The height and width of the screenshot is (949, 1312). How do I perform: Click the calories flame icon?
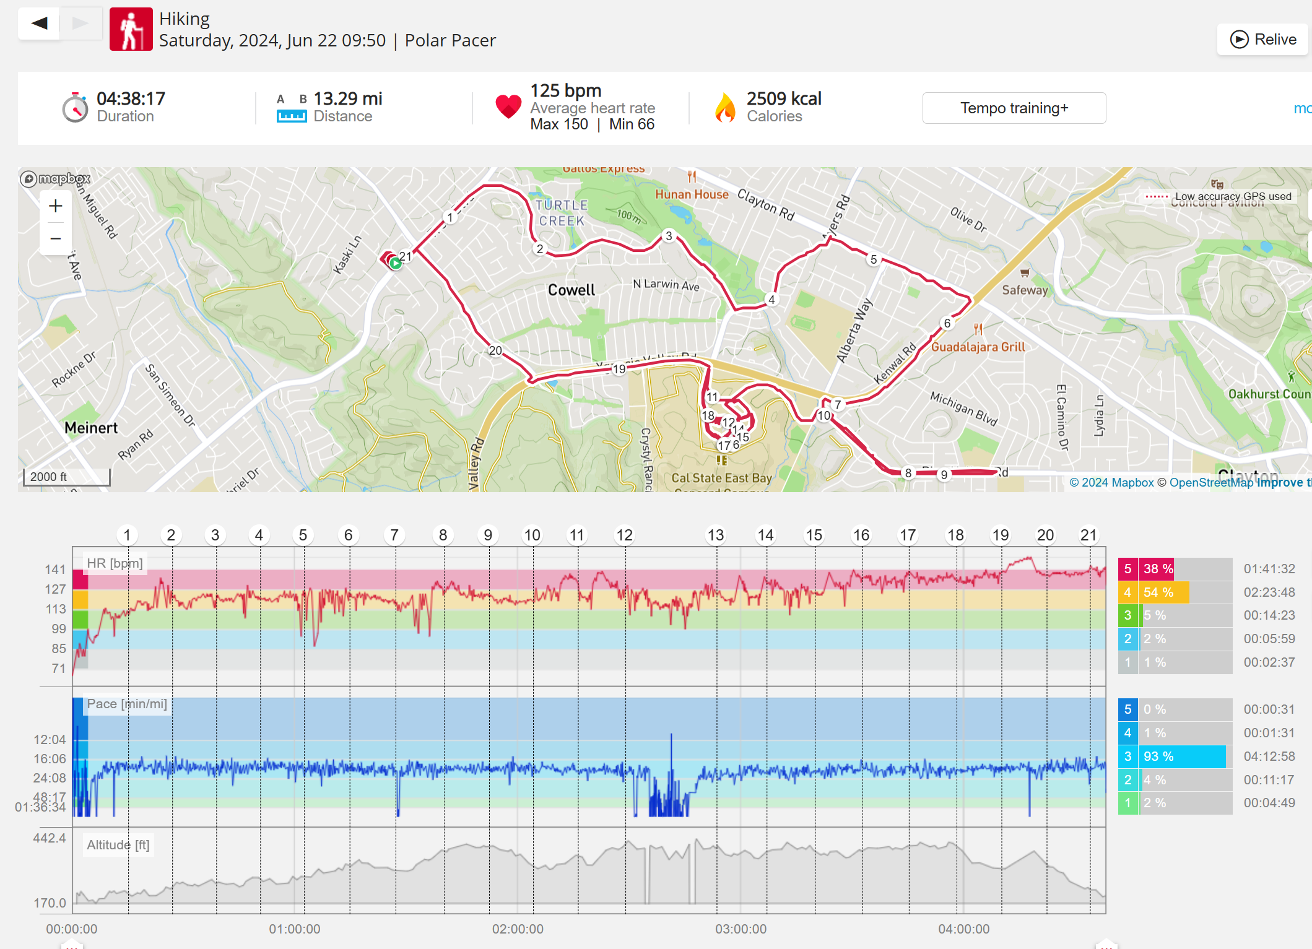tap(725, 108)
